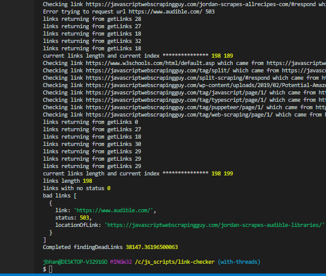Screen dimensions: 326x276
Task: Click the /c/js_scripts/link-checker path
Action: click(x=175, y=262)
